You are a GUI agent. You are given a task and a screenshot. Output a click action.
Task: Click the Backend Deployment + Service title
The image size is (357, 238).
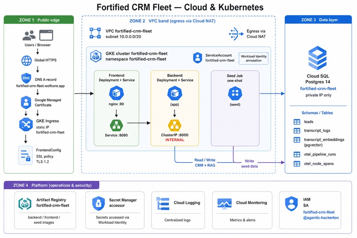tap(175, 78)
